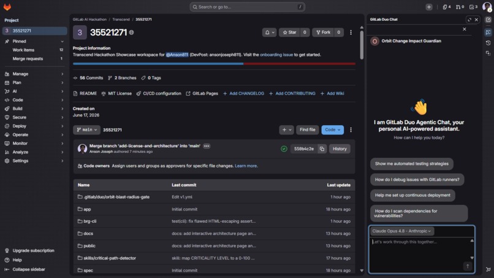Expand Deploy sidebar menu
Viewport: 494px width, 278px height.
tap(34, 126)
